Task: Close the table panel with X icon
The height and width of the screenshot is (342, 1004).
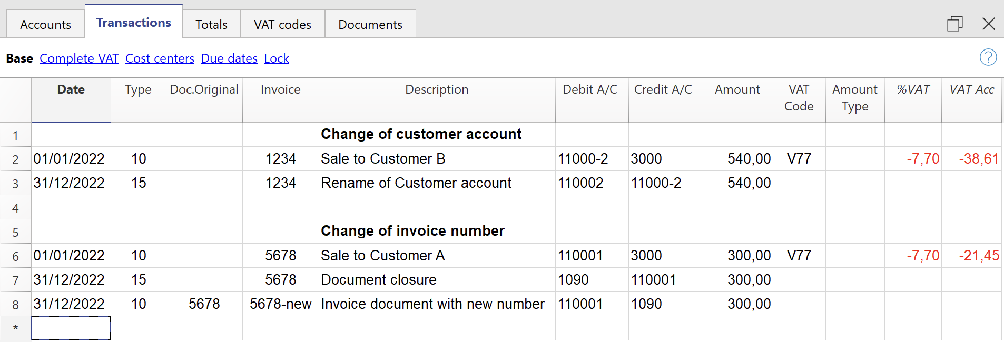Action: coord(988,24)
